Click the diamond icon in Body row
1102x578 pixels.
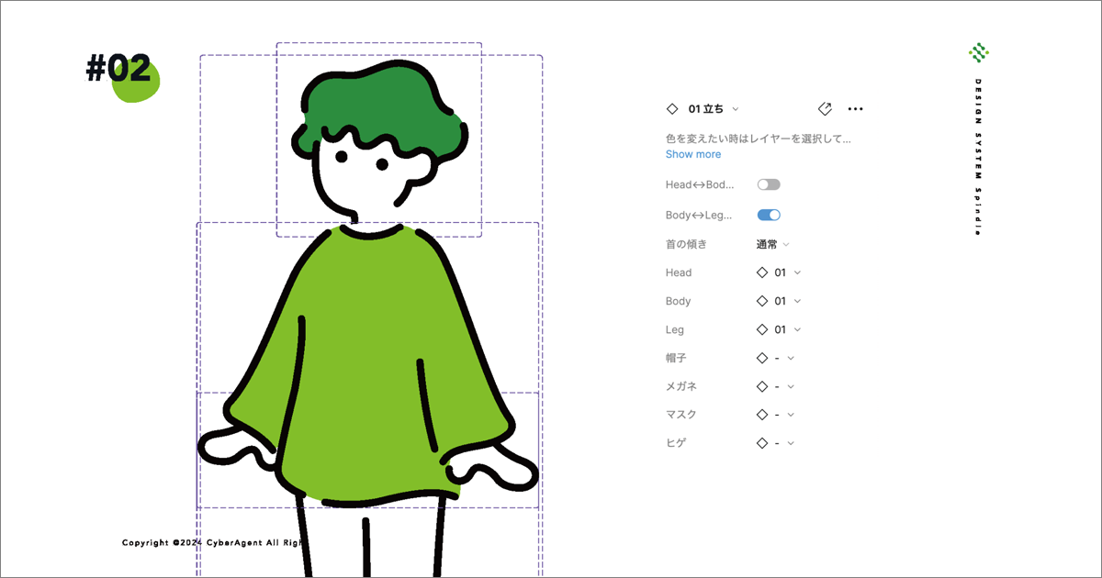coord(762,301)
